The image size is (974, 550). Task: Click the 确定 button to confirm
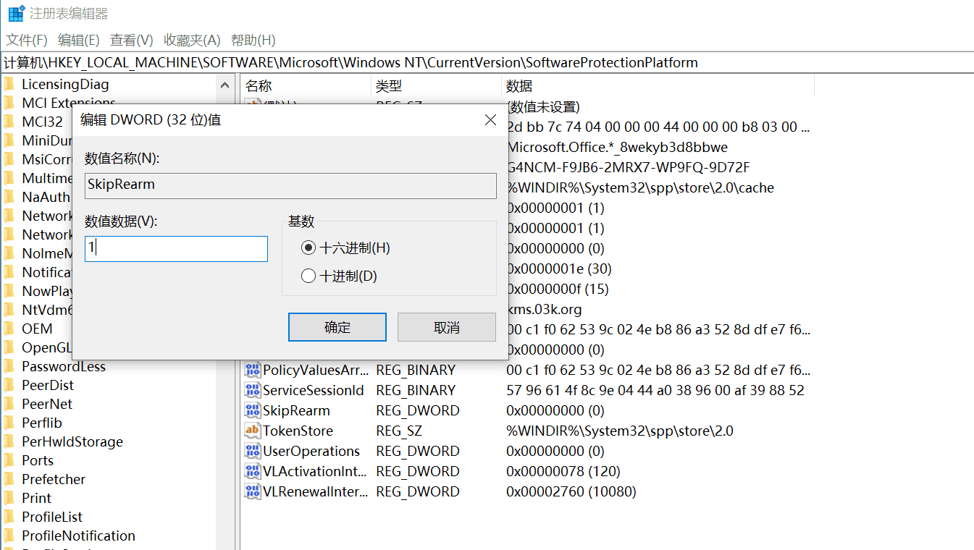337,326
